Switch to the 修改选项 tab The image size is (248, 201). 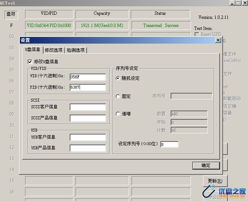(53, 50)
